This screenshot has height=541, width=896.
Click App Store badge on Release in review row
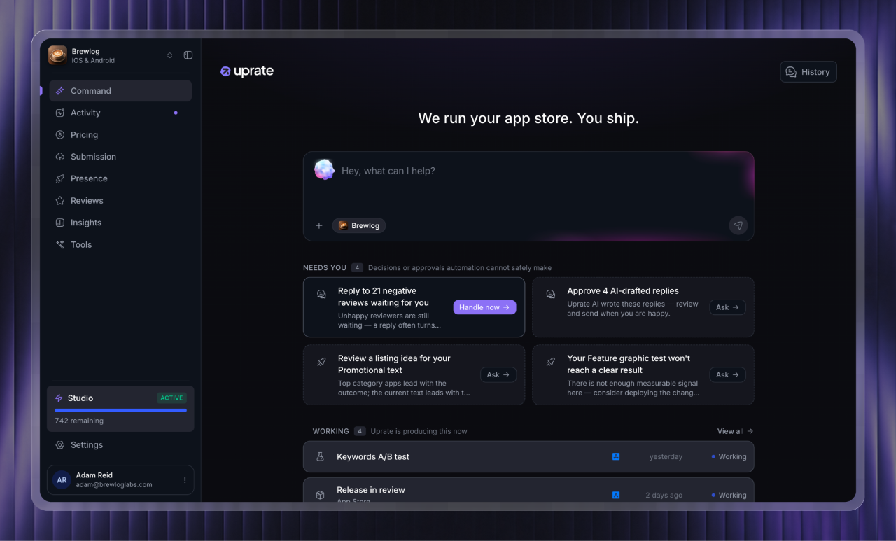point(616,495)
